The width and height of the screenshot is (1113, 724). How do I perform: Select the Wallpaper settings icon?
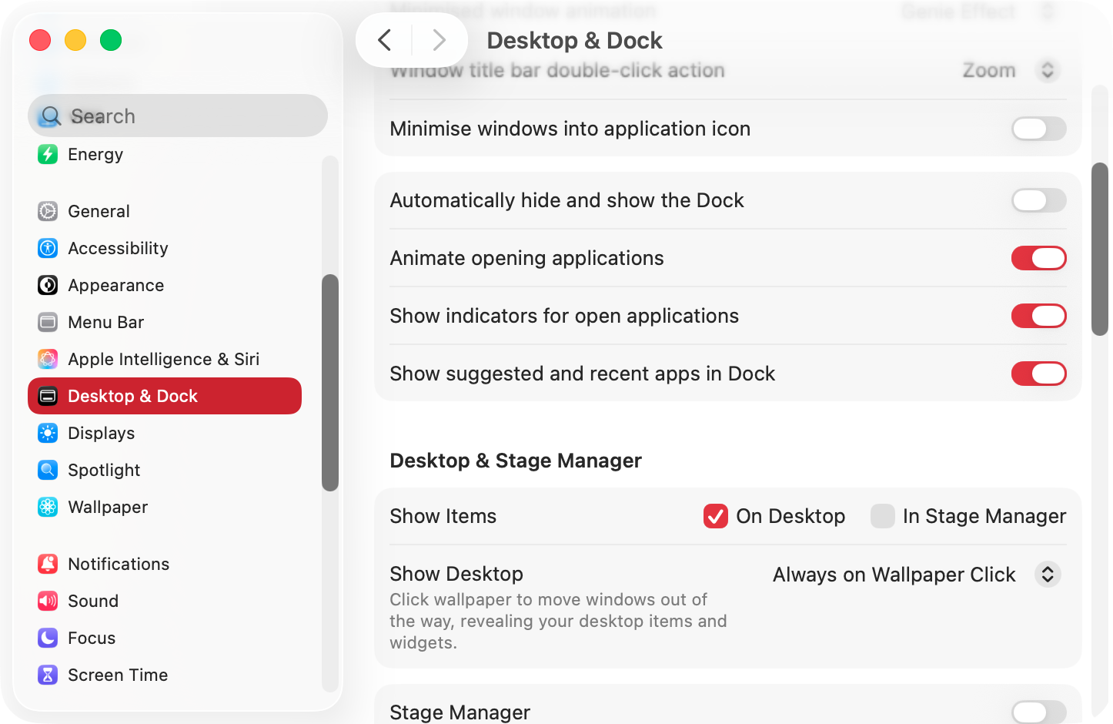pos(48,507)
